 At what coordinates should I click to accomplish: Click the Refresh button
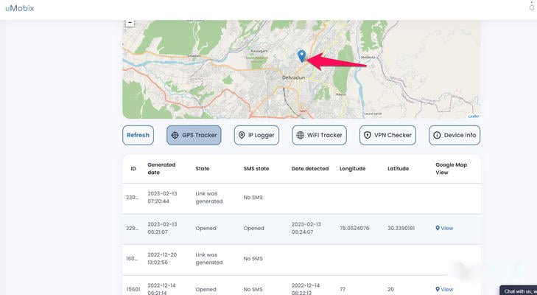pos(138,135)
